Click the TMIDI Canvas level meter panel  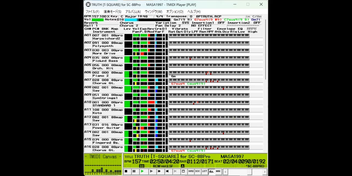[103, 164]
